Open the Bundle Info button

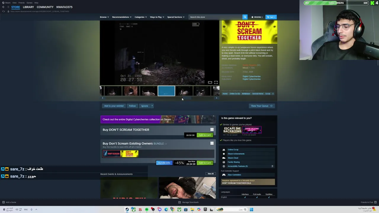[x=164, y=163]
